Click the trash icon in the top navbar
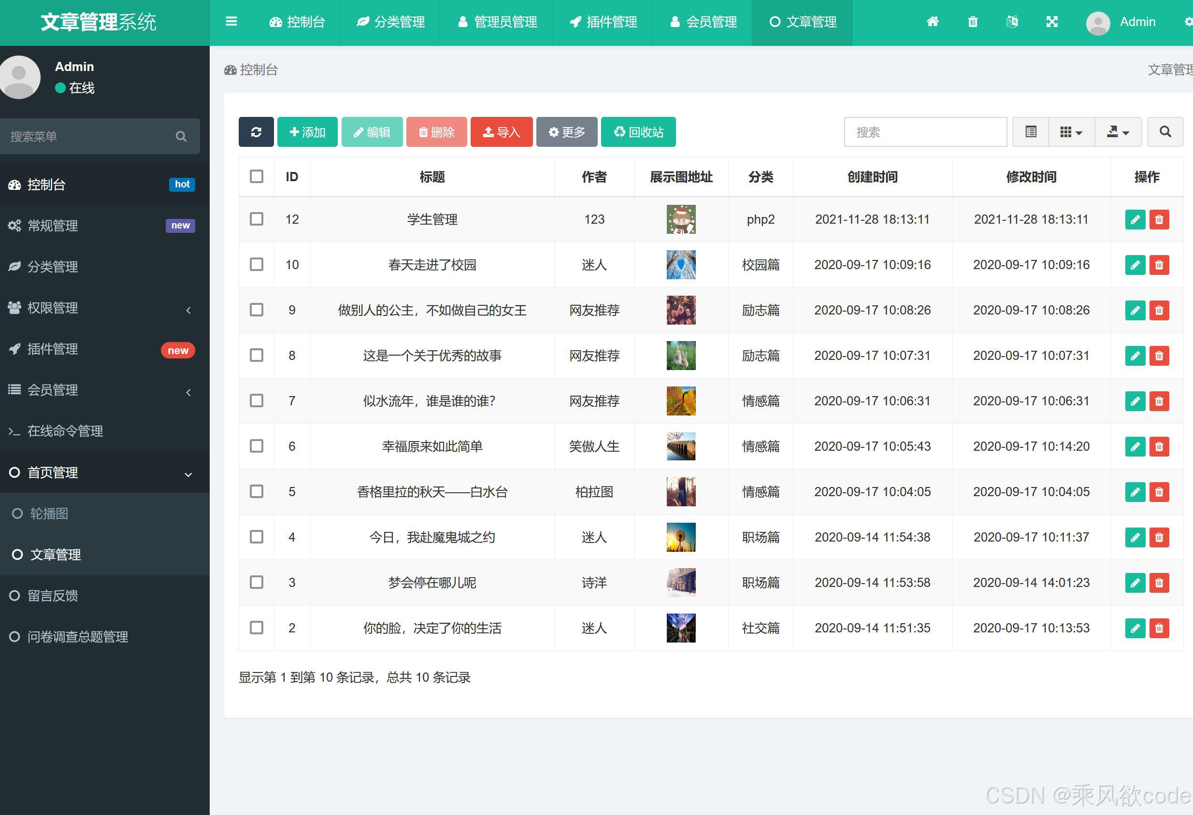 point(972,22)
